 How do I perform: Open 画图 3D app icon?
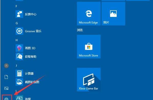tap(19, 48)
